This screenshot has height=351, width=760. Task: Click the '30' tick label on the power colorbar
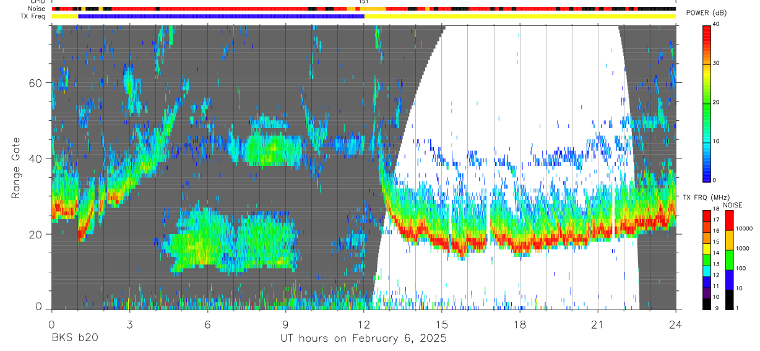pos(717,63)
